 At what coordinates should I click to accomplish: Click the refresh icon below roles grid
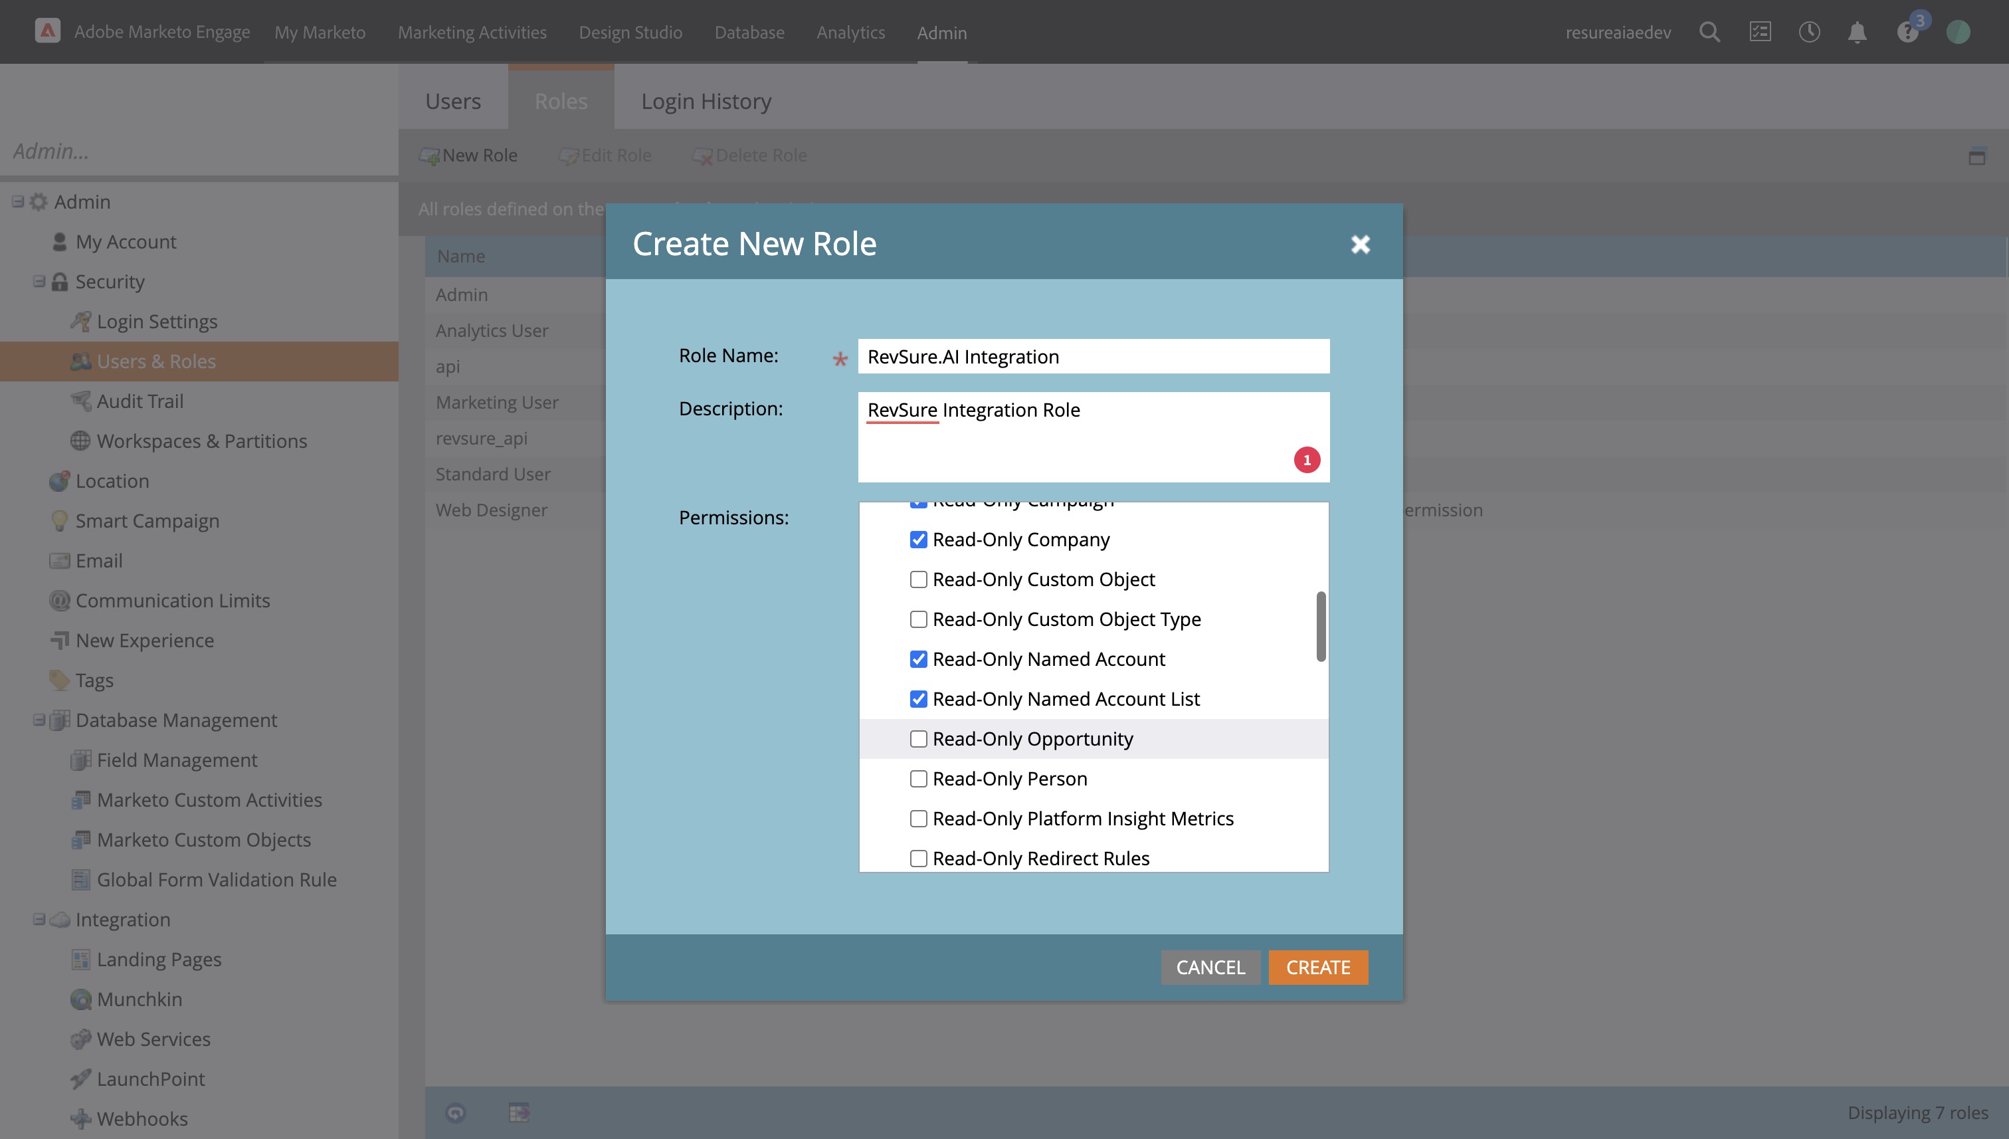tap(456, 1112)
